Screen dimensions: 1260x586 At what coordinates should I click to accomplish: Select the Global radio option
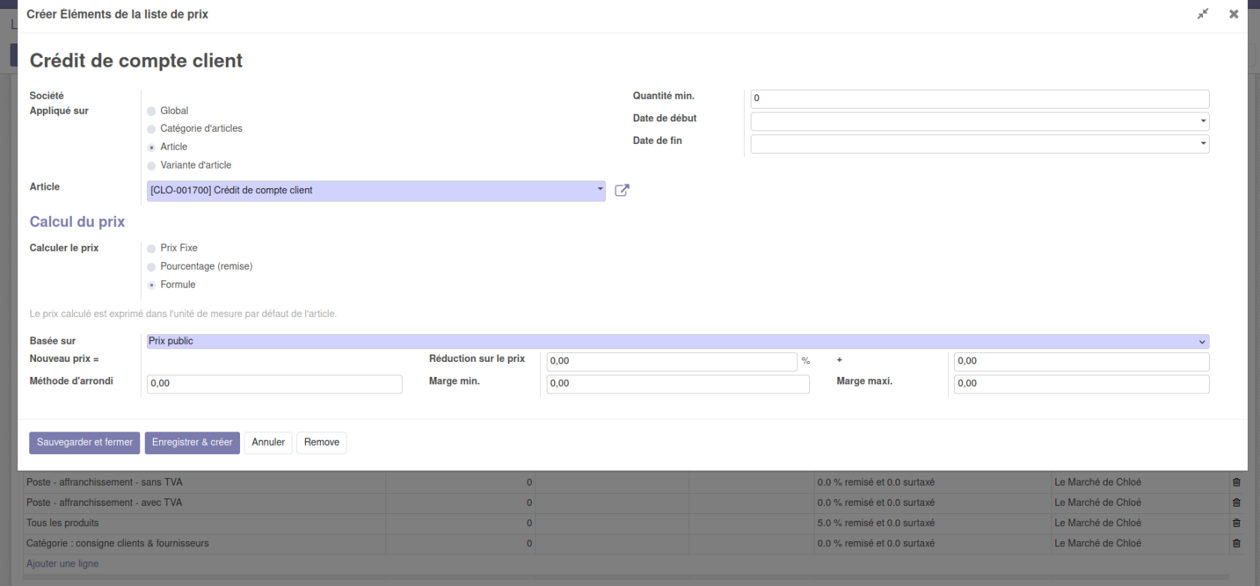coord(151,111)
